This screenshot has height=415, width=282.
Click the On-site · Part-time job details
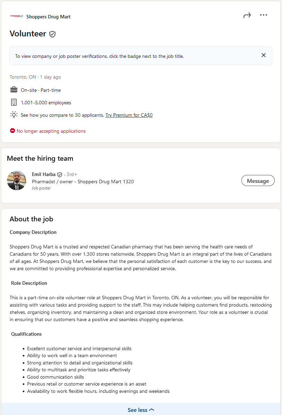41,90
